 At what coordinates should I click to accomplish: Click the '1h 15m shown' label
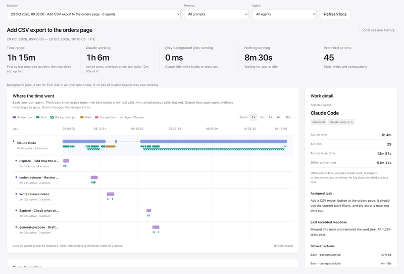point(283,246)
